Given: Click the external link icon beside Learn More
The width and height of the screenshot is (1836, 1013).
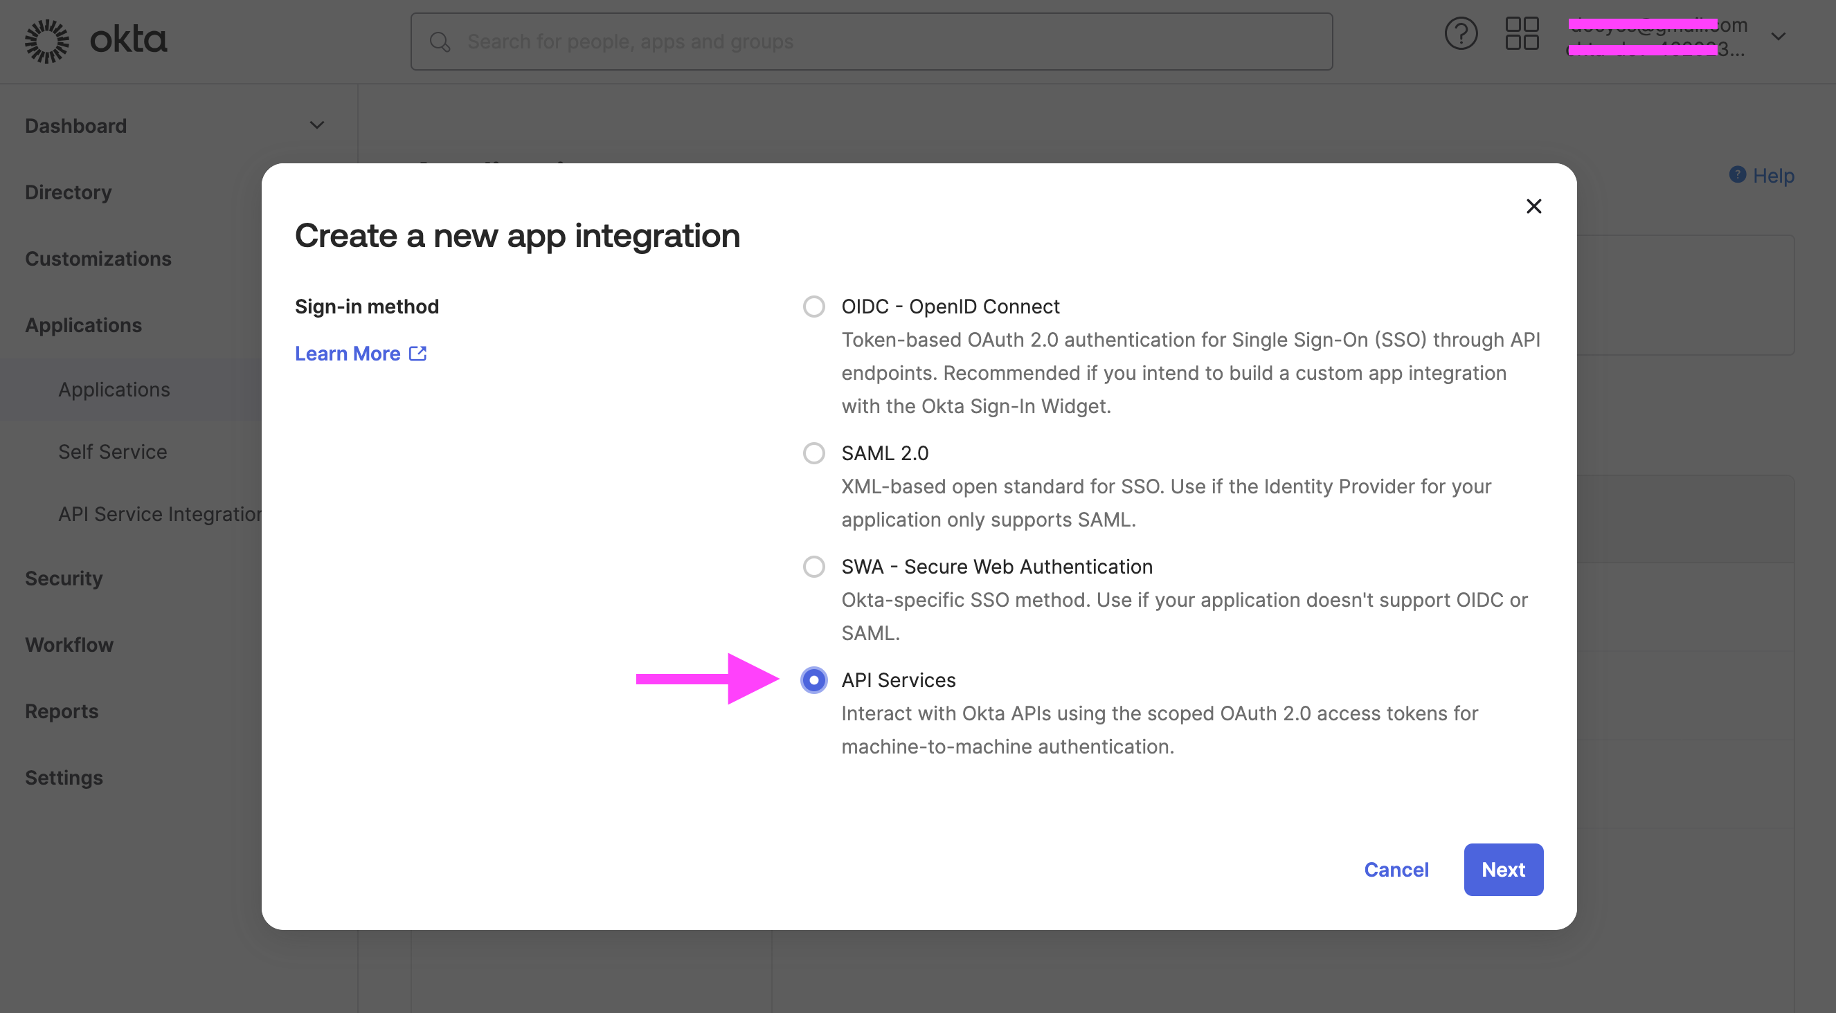Looking at the screenshot, I should tap(417, 354).
